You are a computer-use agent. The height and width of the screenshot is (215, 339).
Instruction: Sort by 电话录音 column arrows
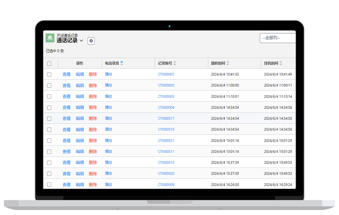[x=122, y=63]
